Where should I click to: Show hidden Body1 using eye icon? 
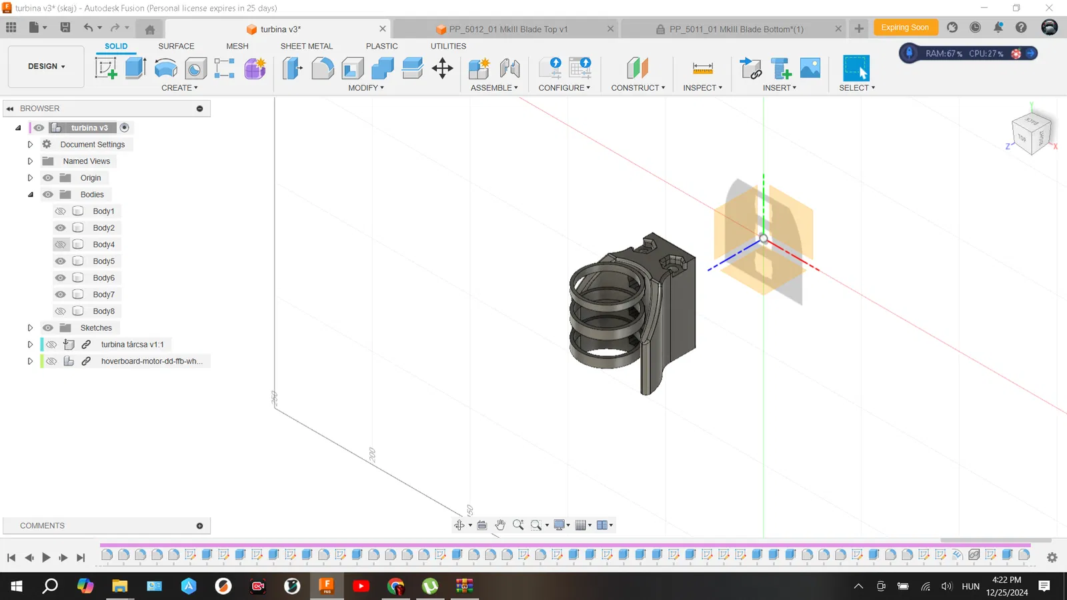tap(61, 211)
